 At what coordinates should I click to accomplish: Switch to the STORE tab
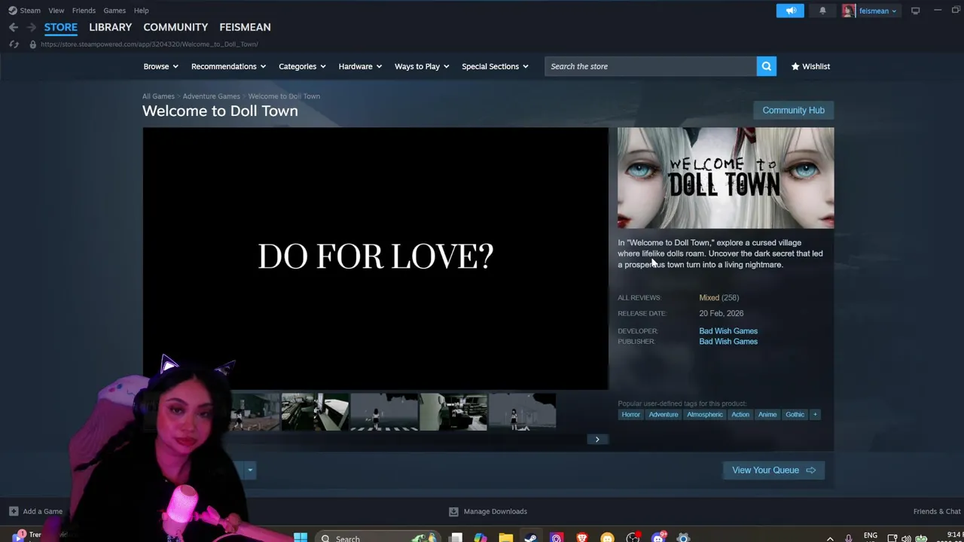(60, 27)
